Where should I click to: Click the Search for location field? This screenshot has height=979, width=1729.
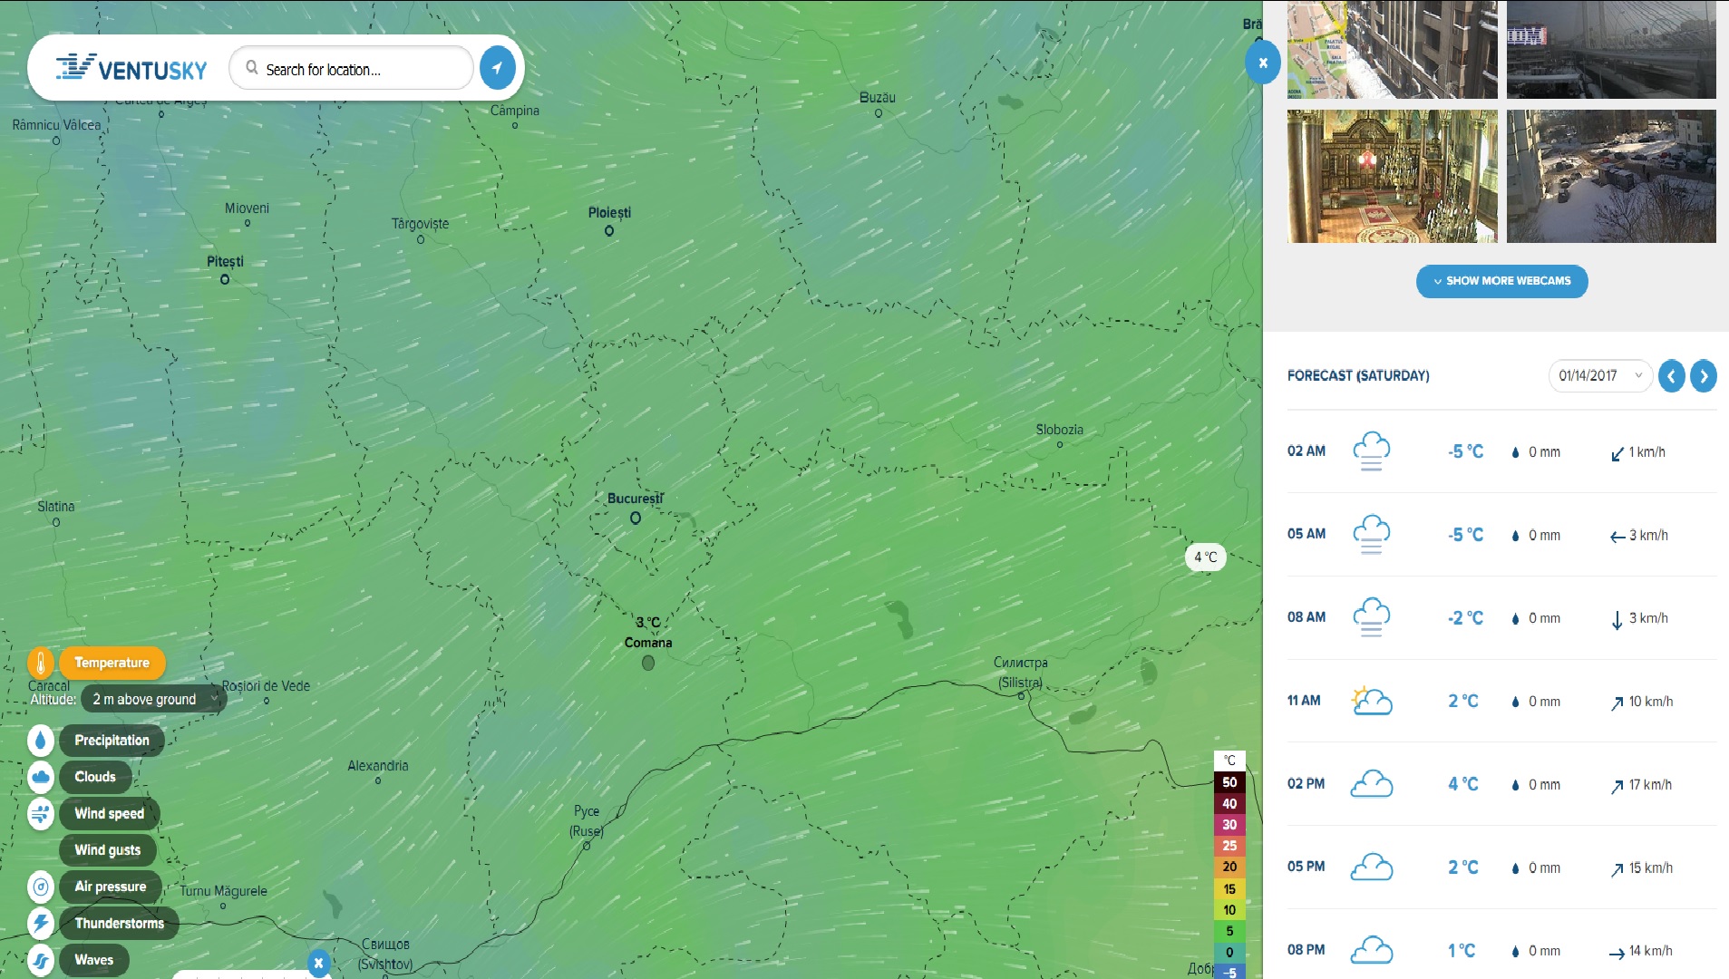point(352,69)
